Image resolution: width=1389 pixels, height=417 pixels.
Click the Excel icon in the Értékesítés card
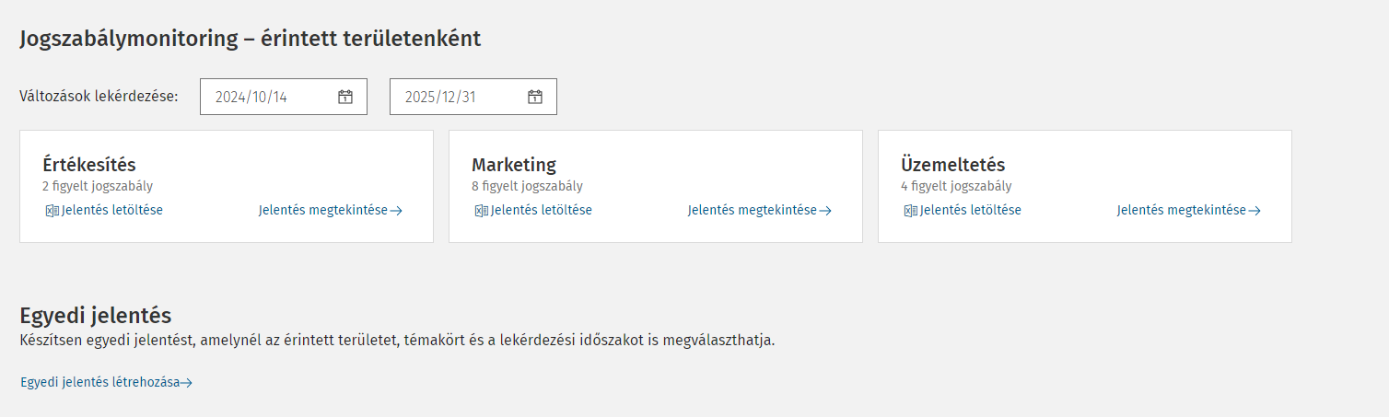tap(52, 211)
